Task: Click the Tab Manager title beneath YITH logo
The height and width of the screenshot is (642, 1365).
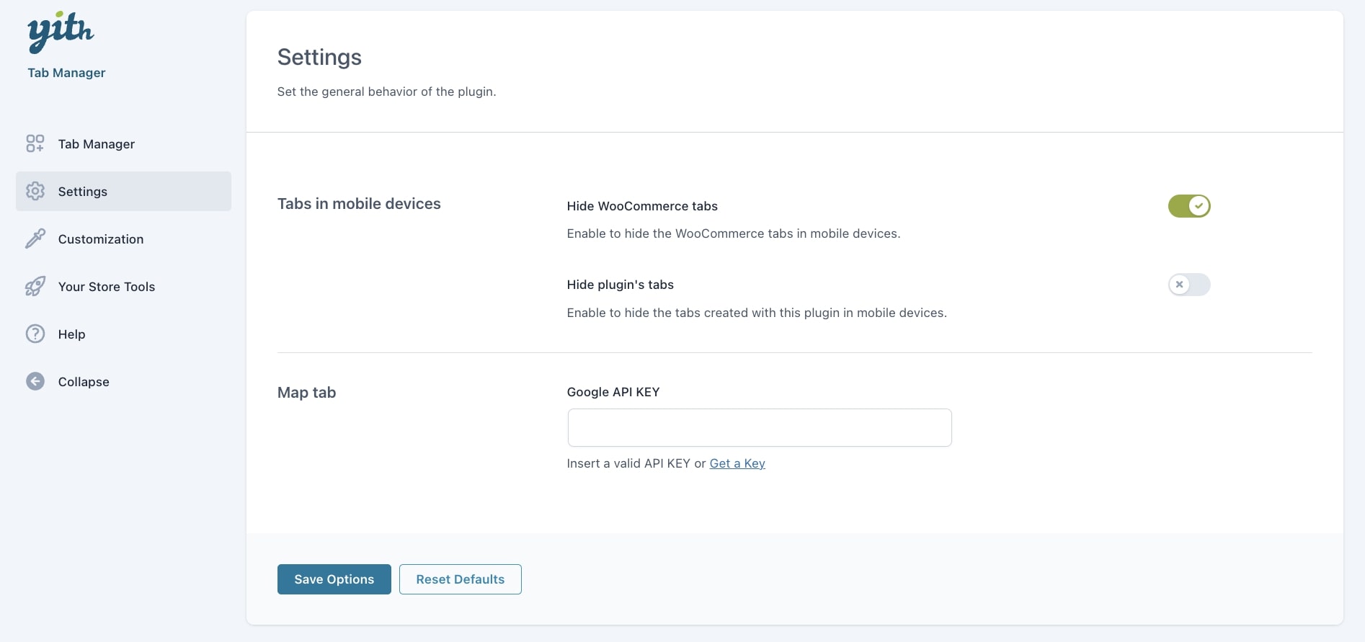Action: [x=66, y=73]
